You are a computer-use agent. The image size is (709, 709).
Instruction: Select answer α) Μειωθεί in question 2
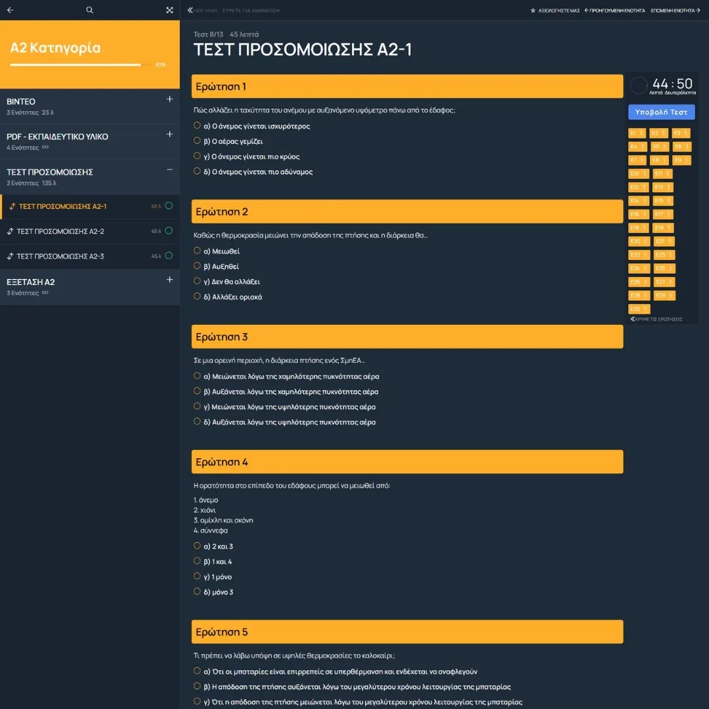coord(197,251)
